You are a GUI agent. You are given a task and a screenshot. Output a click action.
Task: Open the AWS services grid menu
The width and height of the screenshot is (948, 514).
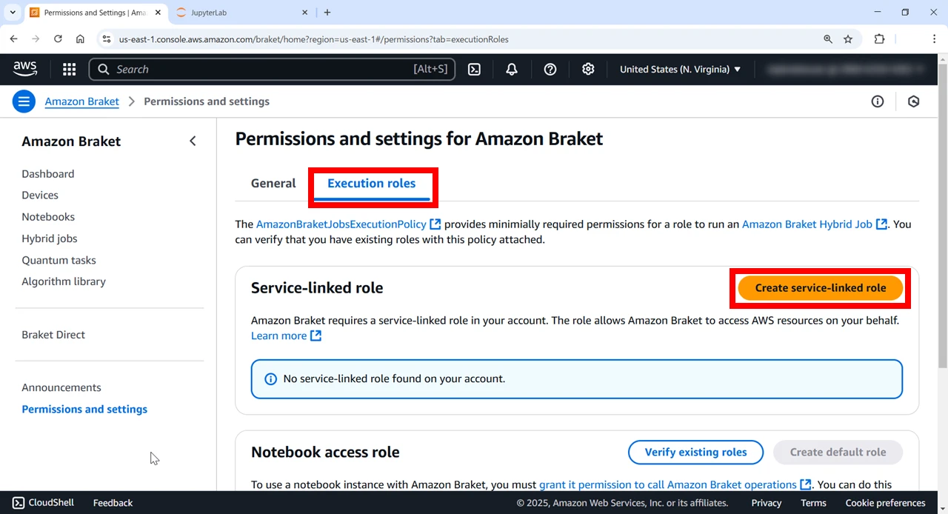click(69, 69)
